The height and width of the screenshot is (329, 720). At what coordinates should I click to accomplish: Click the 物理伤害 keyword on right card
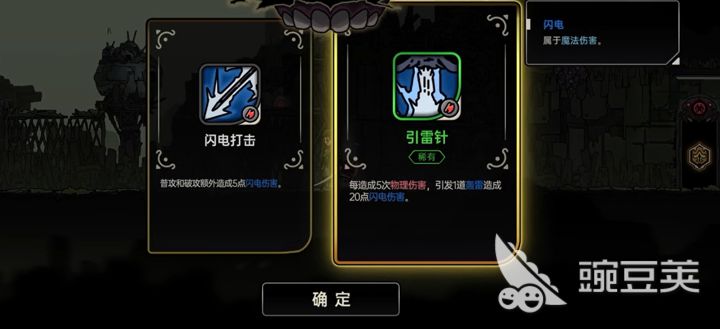coord(408,185)
